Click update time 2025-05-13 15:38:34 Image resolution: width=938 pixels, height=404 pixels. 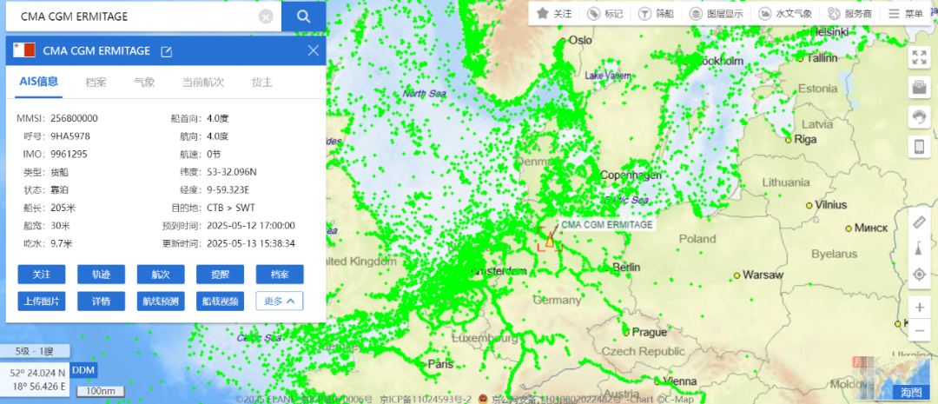pyautogui.click(x=251, y=244)
